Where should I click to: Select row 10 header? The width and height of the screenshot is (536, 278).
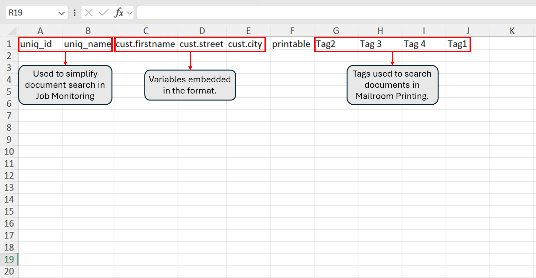[9, 152]
